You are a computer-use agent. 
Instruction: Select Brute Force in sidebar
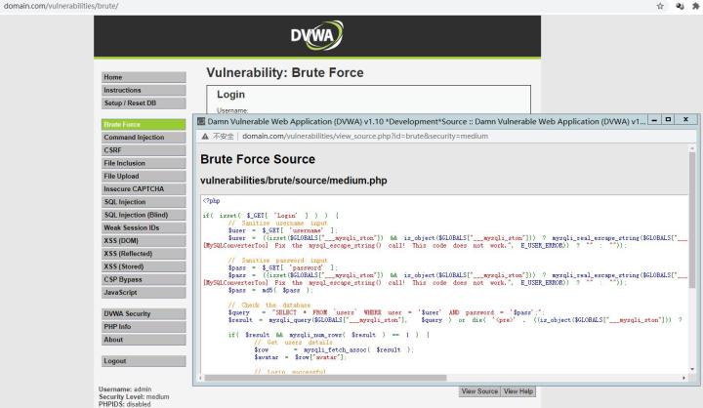(x=144, y=125)
